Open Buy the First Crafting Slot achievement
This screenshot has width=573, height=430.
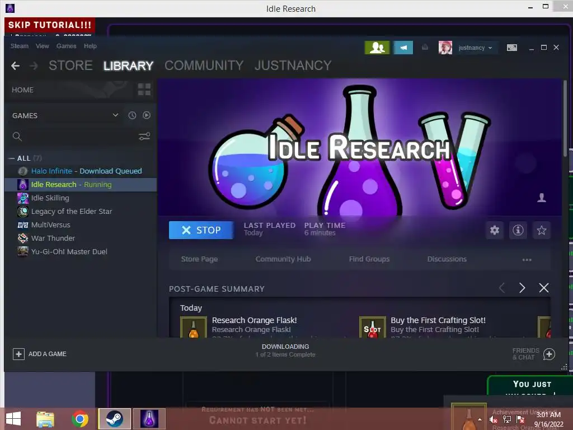(372, 327)
